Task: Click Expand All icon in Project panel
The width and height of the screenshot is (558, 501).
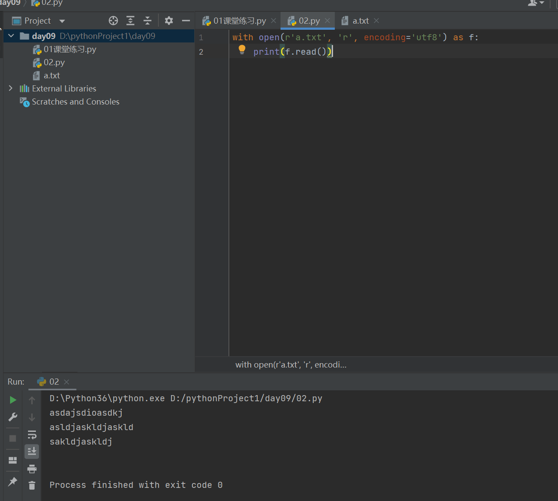Action: coord(130,21)
